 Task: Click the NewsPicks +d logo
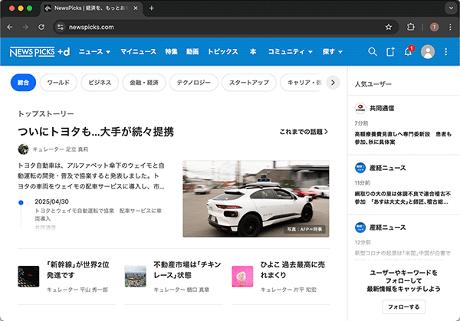tap(40, 52)
